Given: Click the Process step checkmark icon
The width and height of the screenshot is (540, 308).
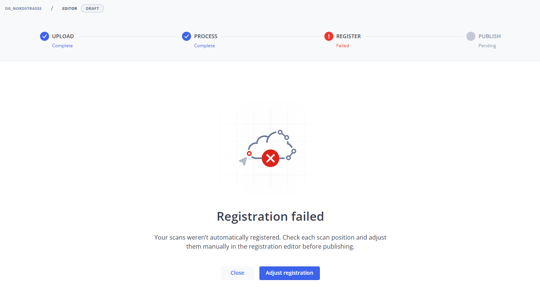Looking at the screenshot, I should (187, 36).
